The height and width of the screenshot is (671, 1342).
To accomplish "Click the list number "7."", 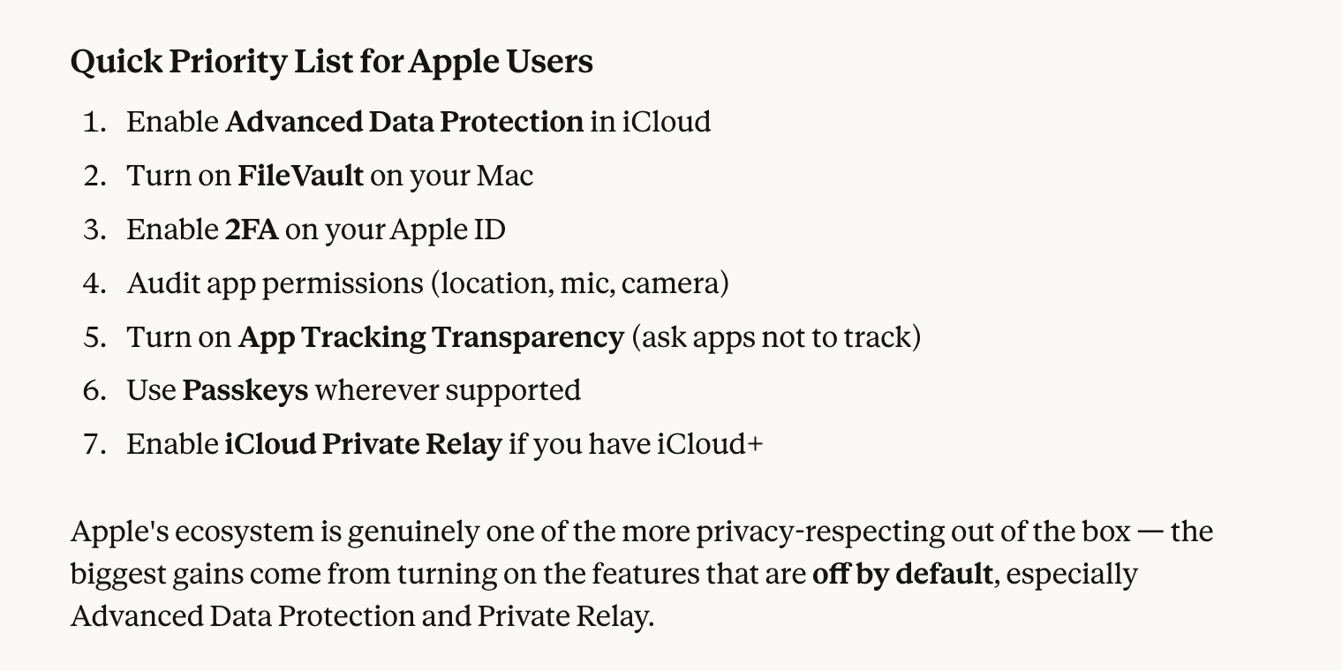I will 94,444.
